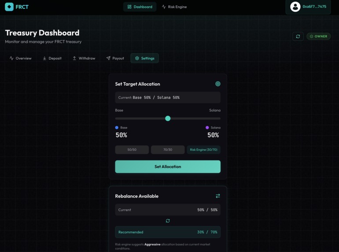
Task: Open the Dashboard nav item
Action: point(140,7)
